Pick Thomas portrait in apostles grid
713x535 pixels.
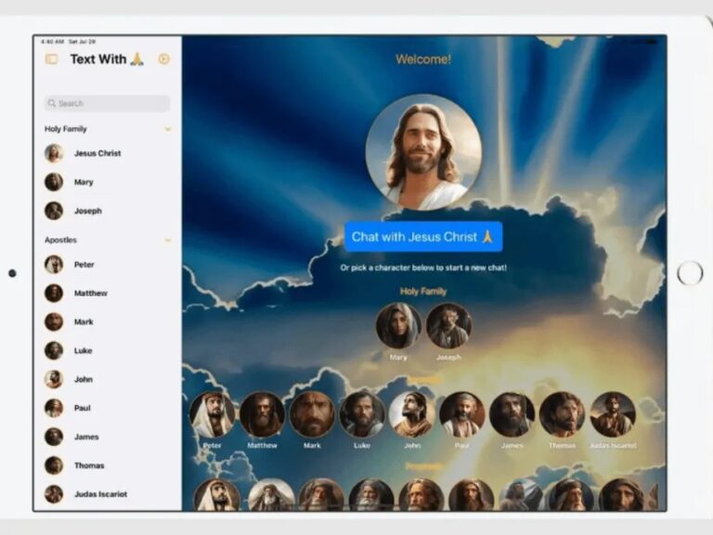click(x=562, y=414)
